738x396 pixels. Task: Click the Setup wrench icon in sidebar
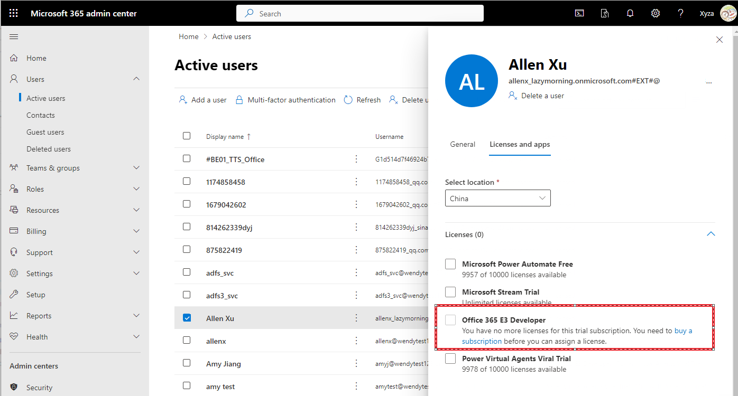[14, 295]
